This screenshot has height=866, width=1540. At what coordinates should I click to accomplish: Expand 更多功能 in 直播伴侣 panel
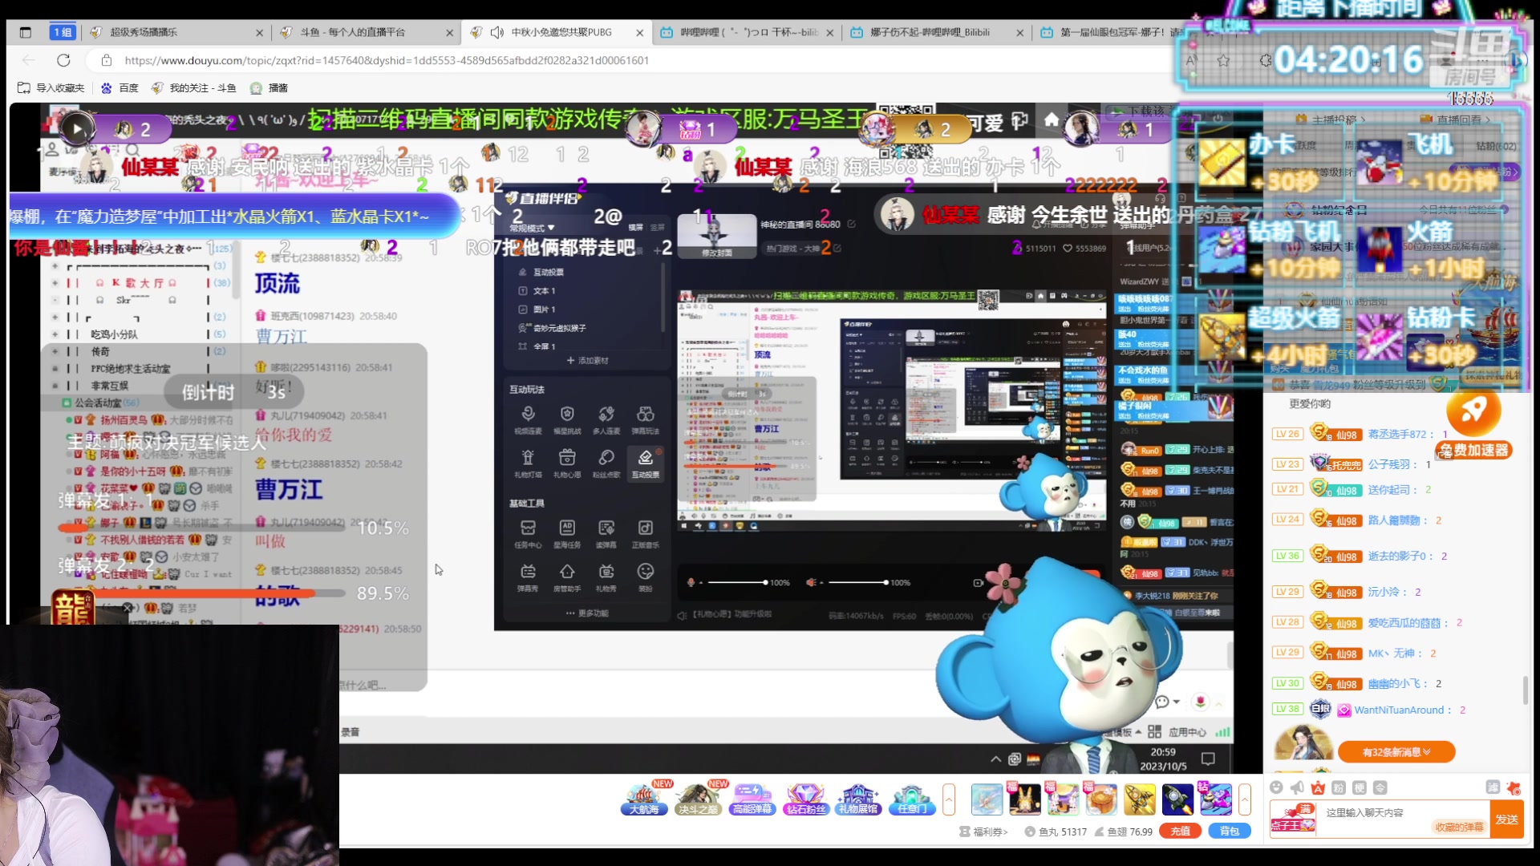pos(587,613)
